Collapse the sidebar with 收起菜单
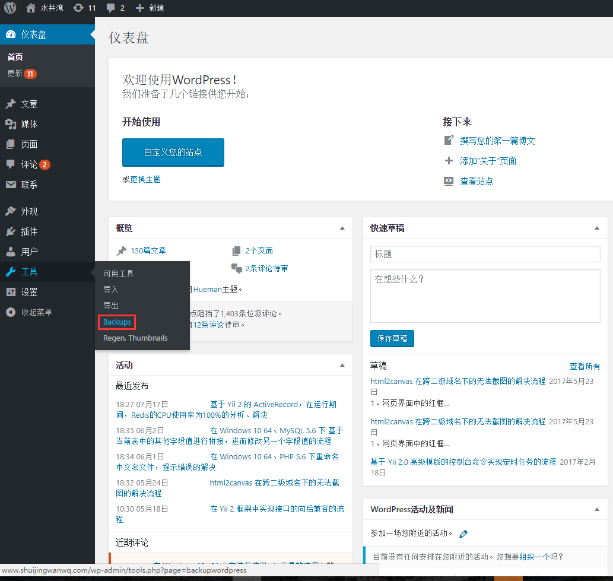Image resolution: width=613 pixels, height=581 pixels. click(36, 312)
